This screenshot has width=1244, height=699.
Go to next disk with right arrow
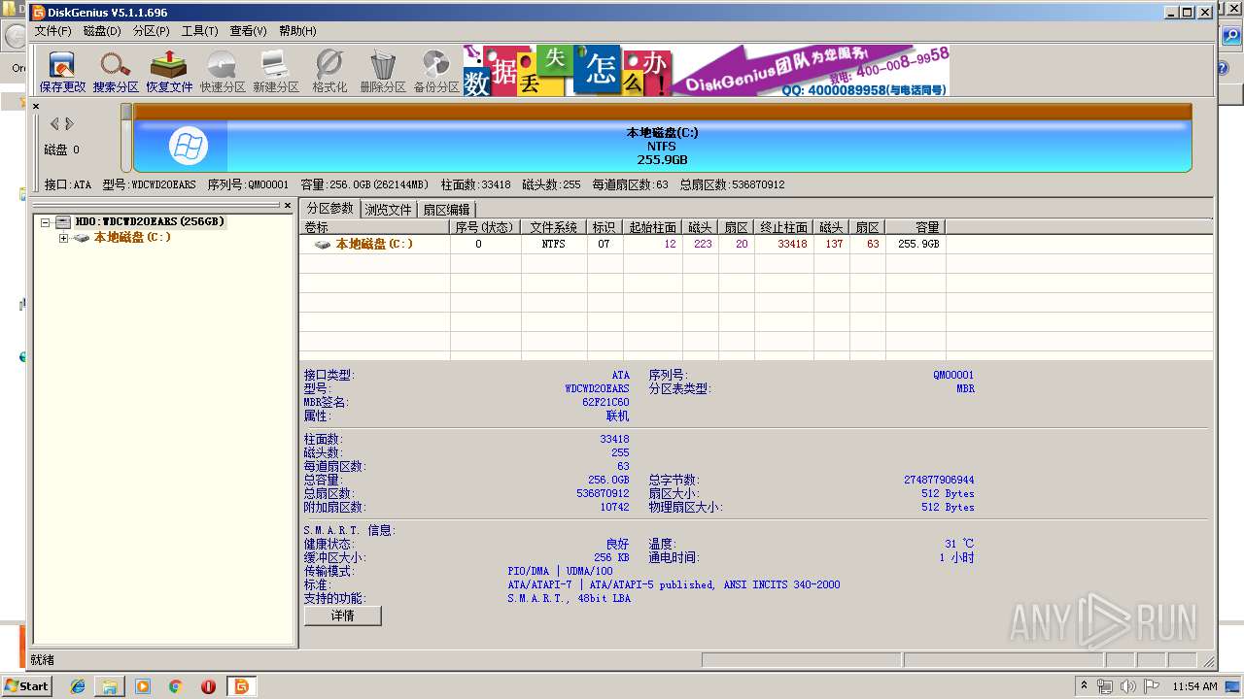70,123
